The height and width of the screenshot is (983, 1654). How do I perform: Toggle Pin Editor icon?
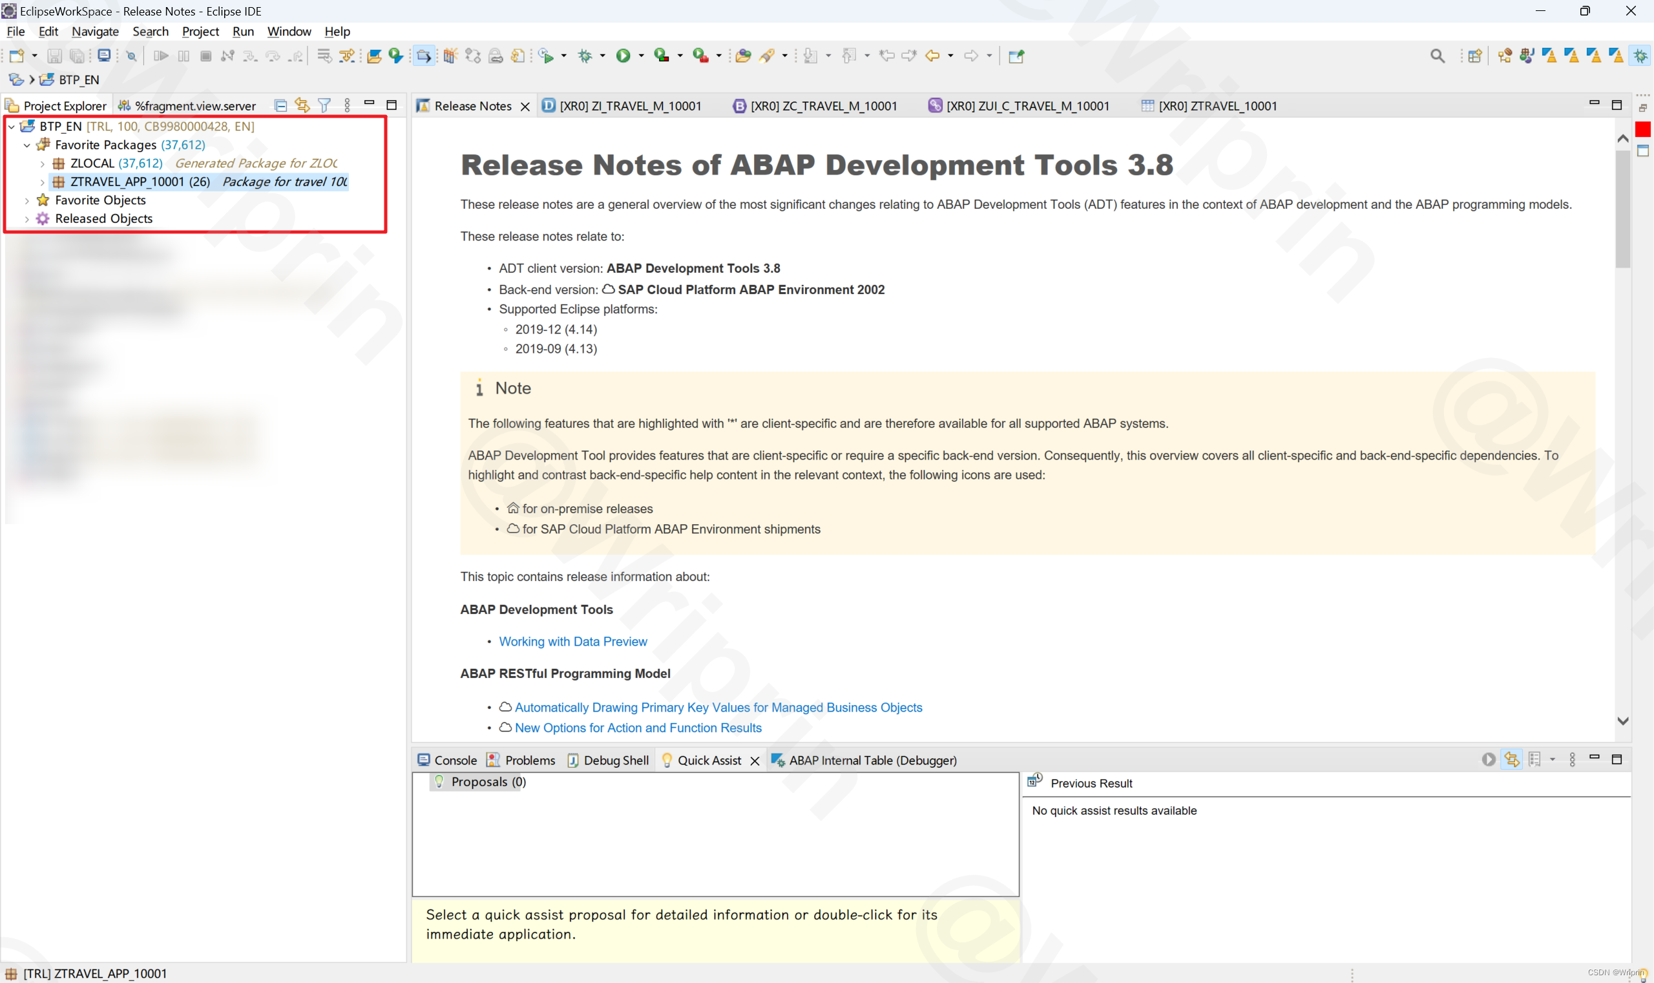coord(1016,56)
